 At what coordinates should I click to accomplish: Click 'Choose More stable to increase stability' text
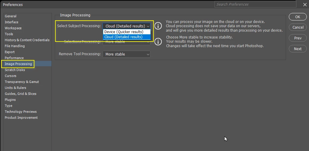[200, 37]
